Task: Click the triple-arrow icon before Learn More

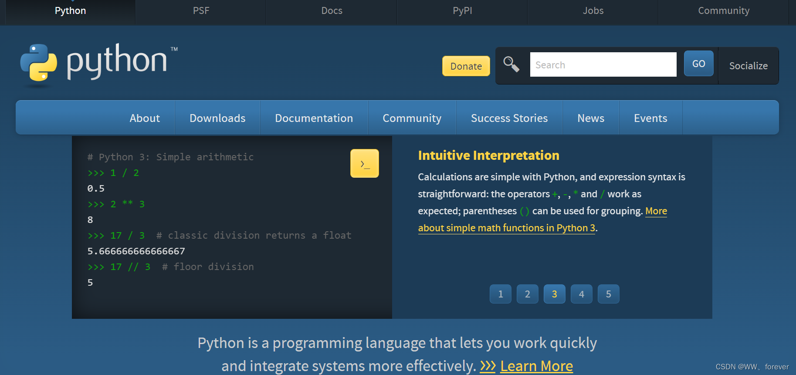Action: 488,366
